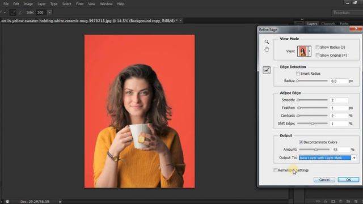Click the status bar arrow beside Doc size
The height and width of the screenshot is (204, 363).
60,202
